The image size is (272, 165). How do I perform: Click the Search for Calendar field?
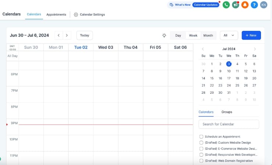[x=229, y=124]
